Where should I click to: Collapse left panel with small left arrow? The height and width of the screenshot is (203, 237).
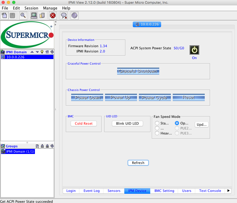[56, 22]
